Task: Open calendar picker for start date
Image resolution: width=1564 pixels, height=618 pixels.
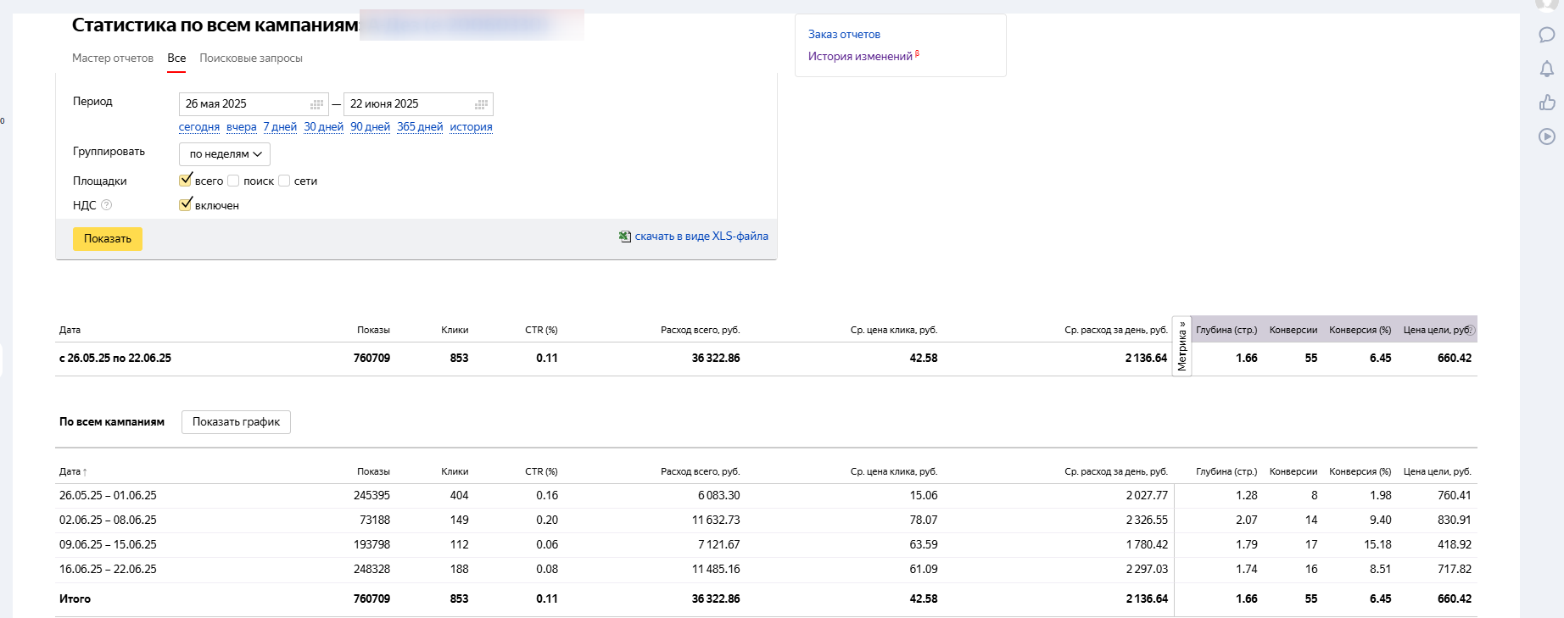Action: click(317, 104)
